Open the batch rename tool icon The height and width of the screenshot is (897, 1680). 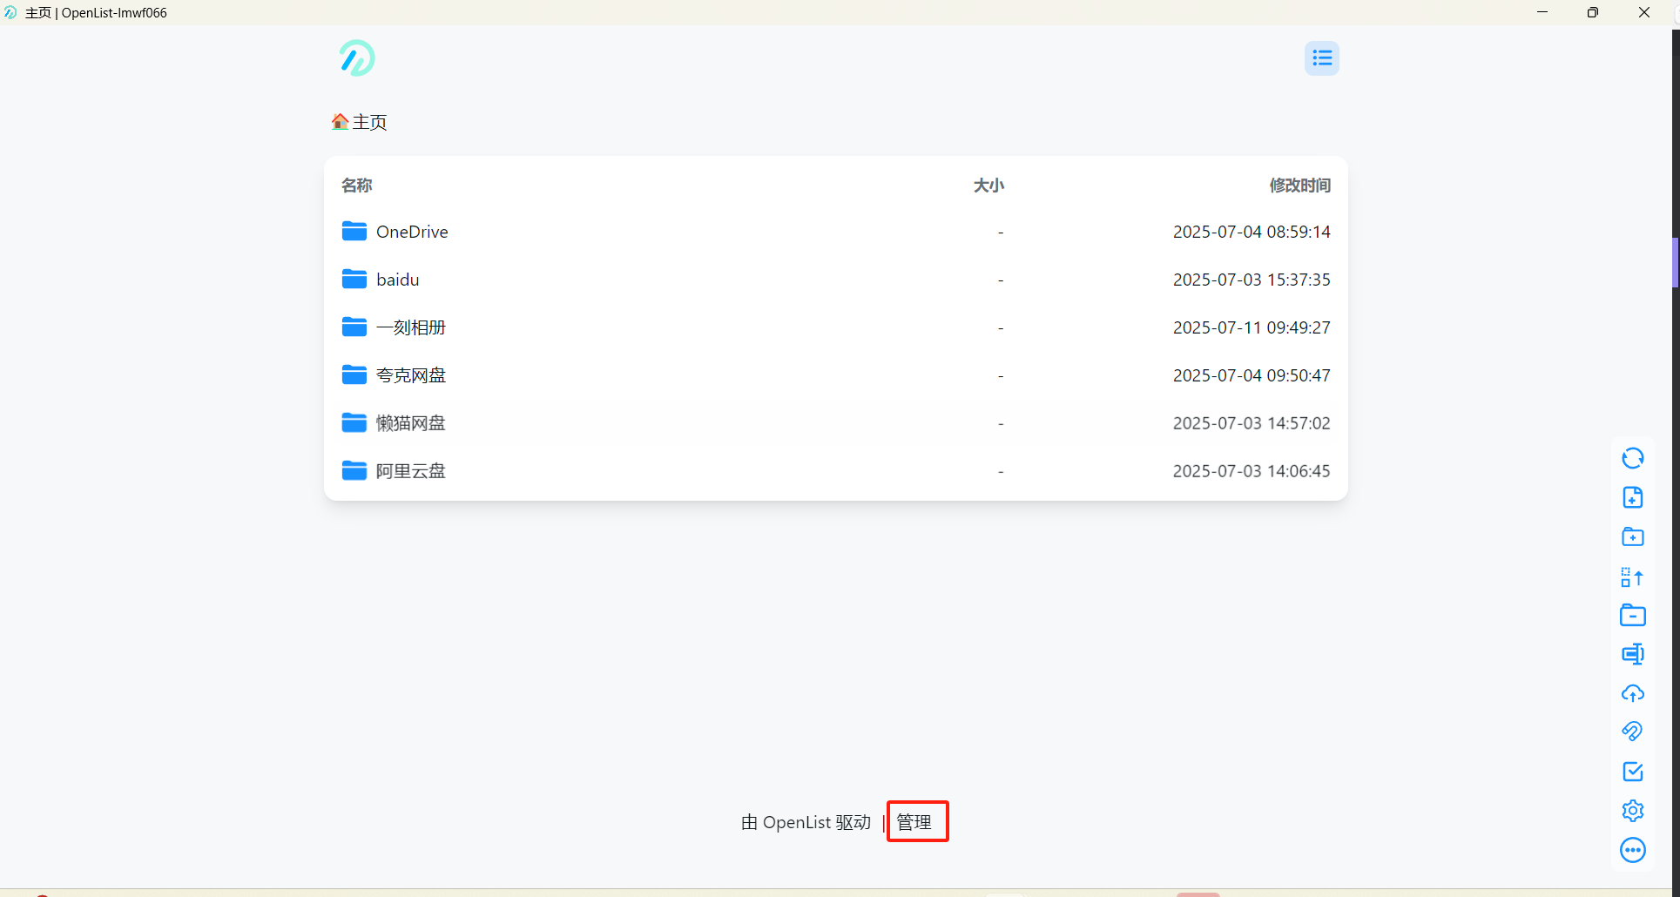(x=1633, y=654)
